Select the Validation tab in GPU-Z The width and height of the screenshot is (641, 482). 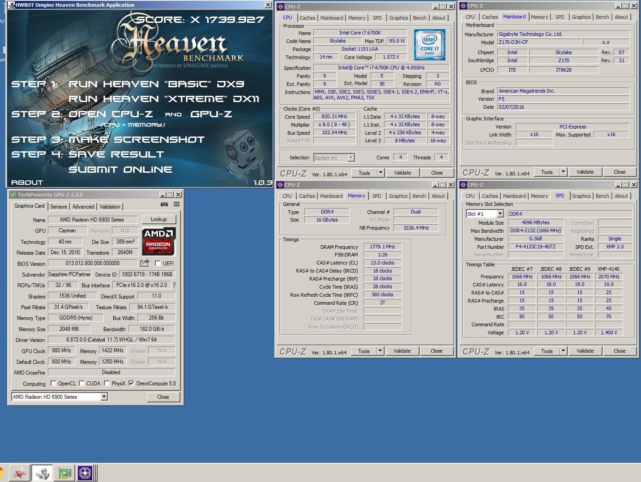110,206
